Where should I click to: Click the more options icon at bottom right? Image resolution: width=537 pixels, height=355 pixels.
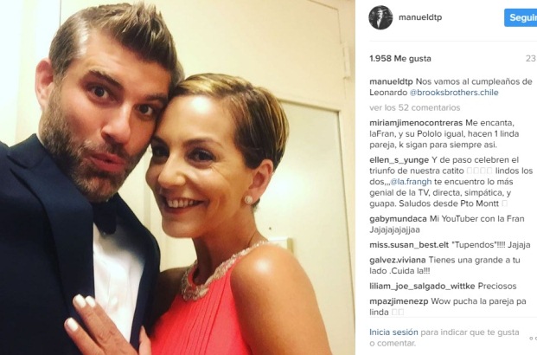533,339
